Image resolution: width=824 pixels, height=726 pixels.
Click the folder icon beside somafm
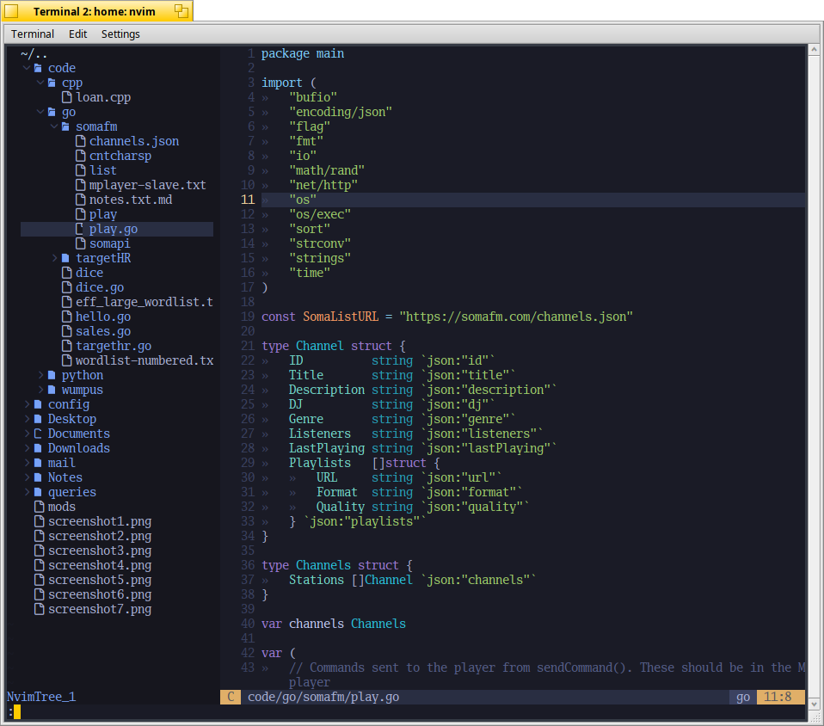click(66, 126)
